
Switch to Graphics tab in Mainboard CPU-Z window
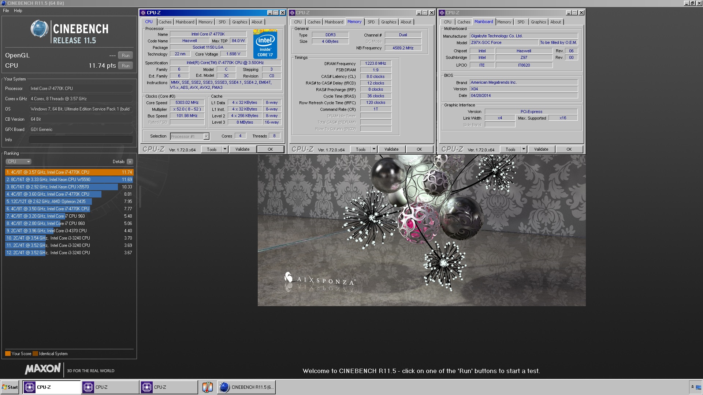pos(539,22)
